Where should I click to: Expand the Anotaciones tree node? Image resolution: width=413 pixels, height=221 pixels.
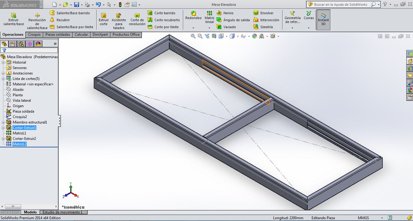[x=3, y=73]
